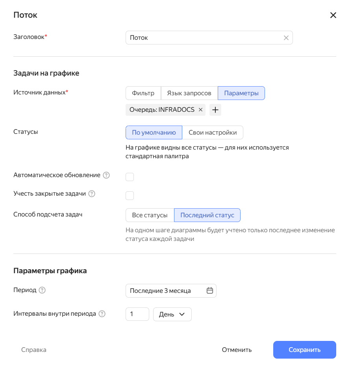
Task: Choose Последний статус counting option
Action: [207, 215]
